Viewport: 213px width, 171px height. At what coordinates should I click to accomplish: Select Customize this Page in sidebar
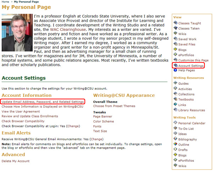click(x=193, y=60)
